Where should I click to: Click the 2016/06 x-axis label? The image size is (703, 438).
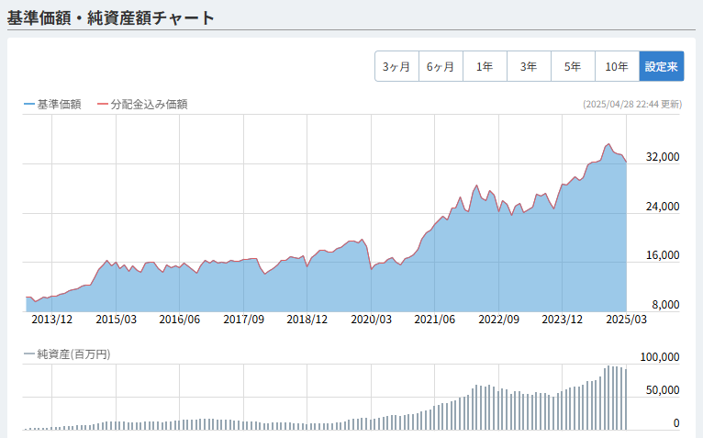[179, 320]
